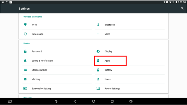
Task: Open recent apps square button
Action: tap(112, 101)
